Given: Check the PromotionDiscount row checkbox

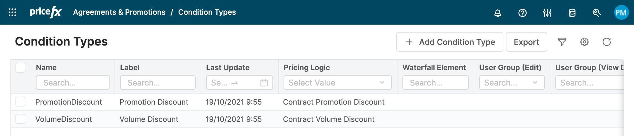Looking at the screenshot, I should pyautogui.click(x=20, y=102).
